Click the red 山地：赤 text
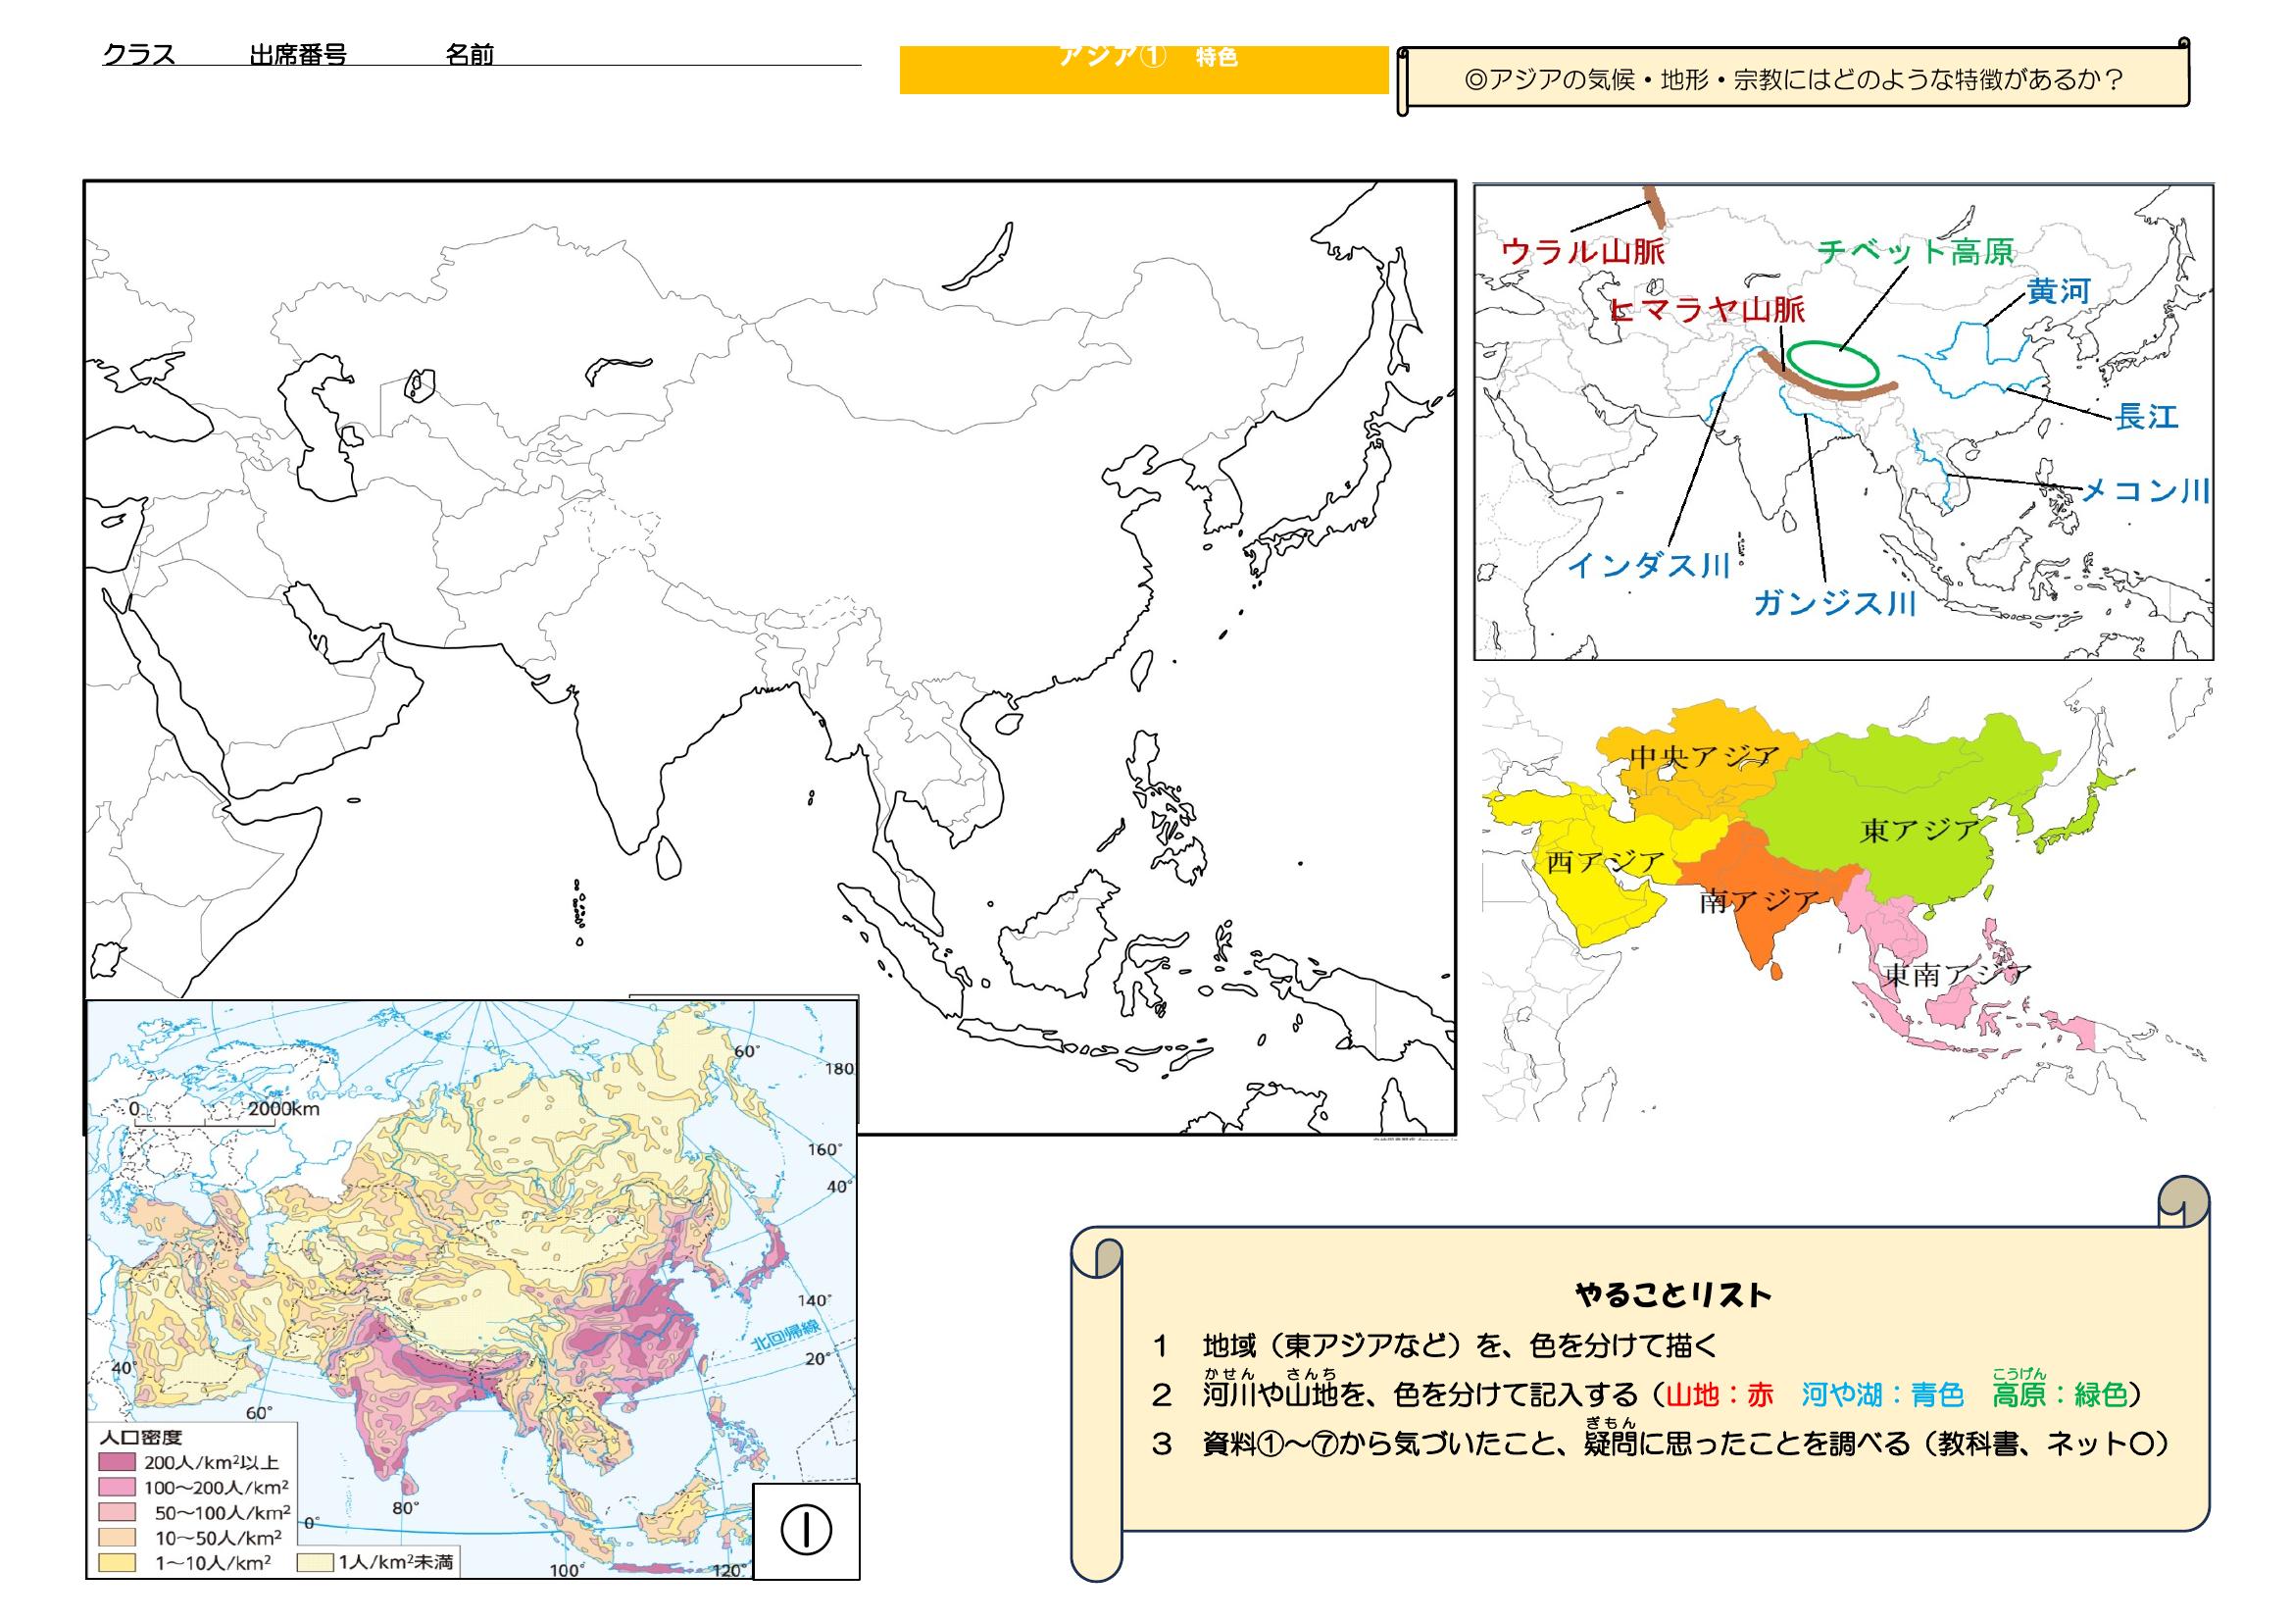 coord(1719,1394)
